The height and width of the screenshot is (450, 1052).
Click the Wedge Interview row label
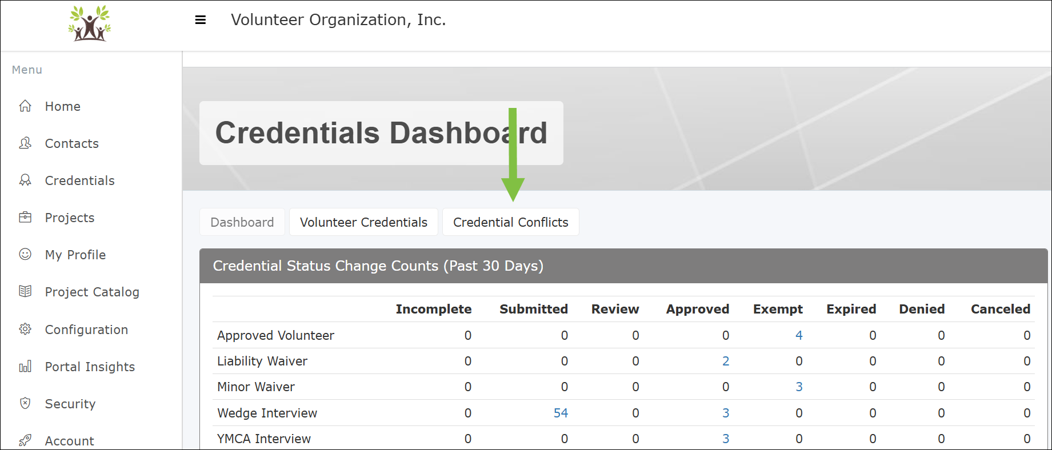point(267,413)
